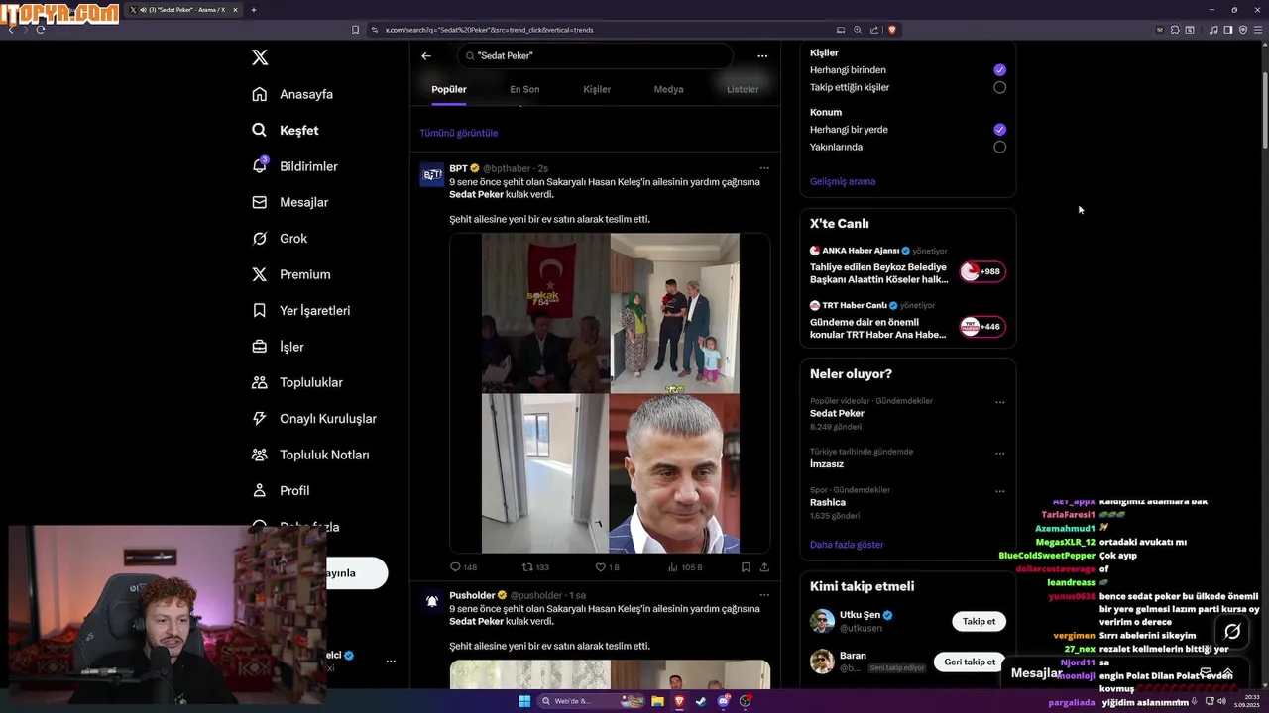Screen dimensions: 1269x713
Task: Join TRT Haber Canlı live +446
Action: [982, 326]
